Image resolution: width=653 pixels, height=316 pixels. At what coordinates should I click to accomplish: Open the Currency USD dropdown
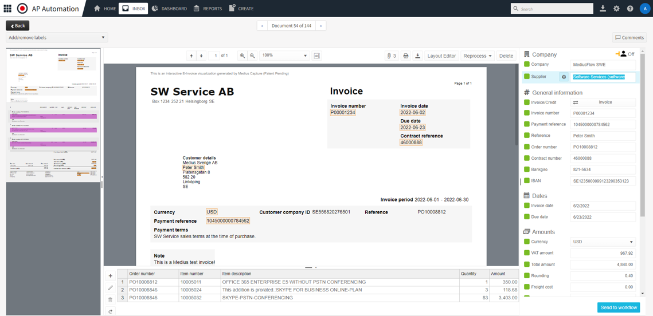point(603,242)
